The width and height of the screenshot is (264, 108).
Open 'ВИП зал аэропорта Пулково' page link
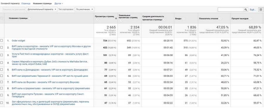click(48, 95)
